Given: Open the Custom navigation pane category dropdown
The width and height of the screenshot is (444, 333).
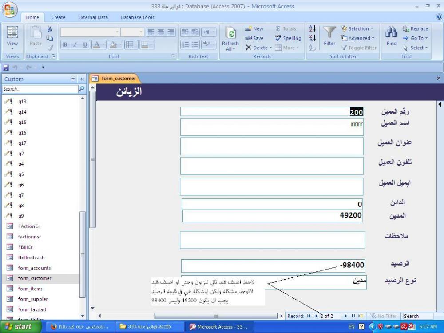Looking at the screenshot, I should pos(73,79).
